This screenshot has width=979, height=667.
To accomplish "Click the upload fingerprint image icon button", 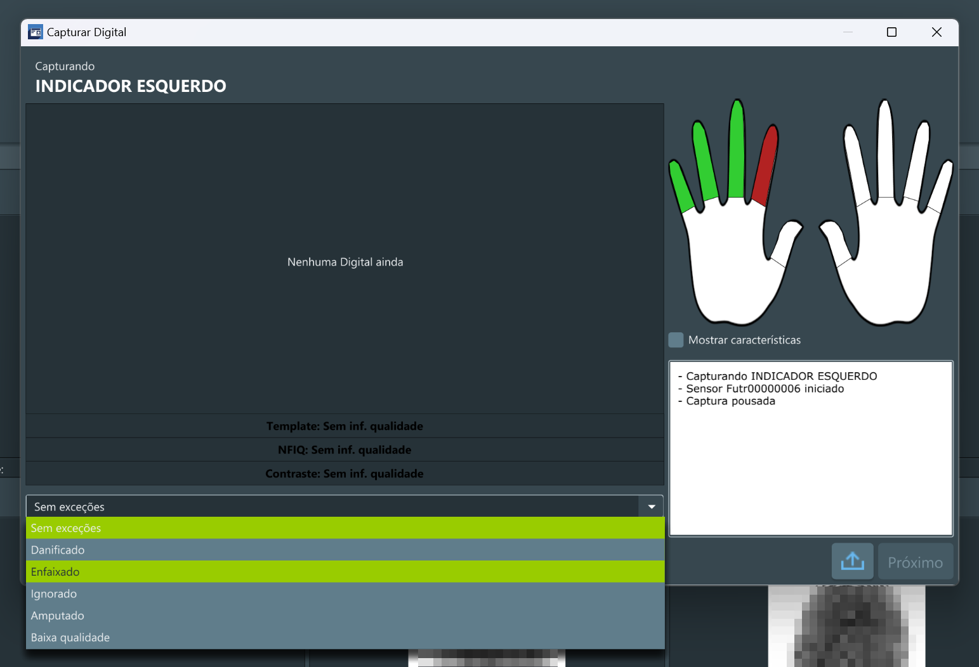I will tap(852, 561).
